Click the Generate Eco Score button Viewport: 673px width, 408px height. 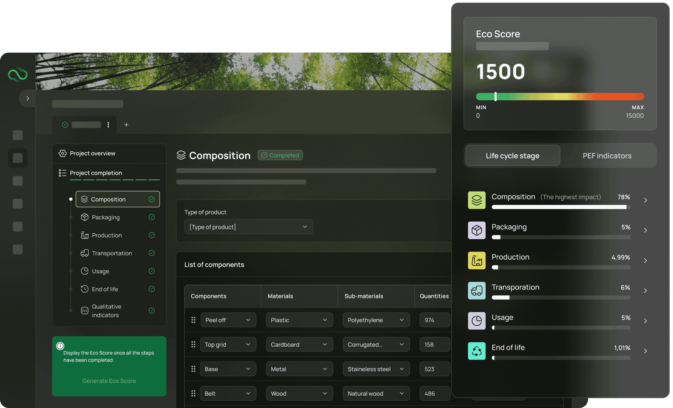click(109, 381)
